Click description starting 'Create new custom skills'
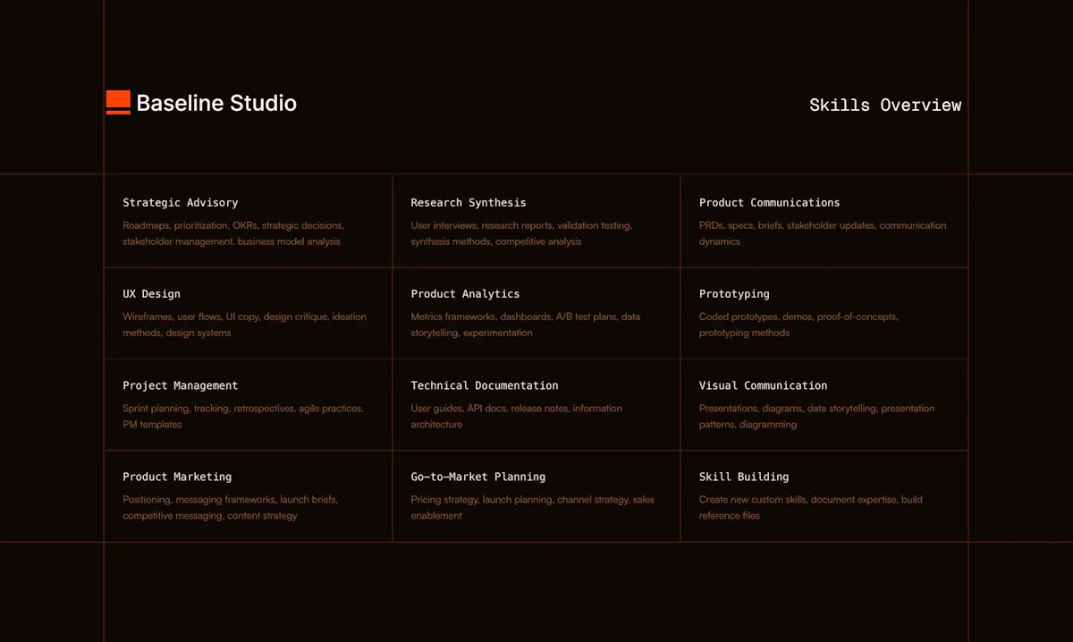This screenshot has height=642, width=1073. (811, 508)
